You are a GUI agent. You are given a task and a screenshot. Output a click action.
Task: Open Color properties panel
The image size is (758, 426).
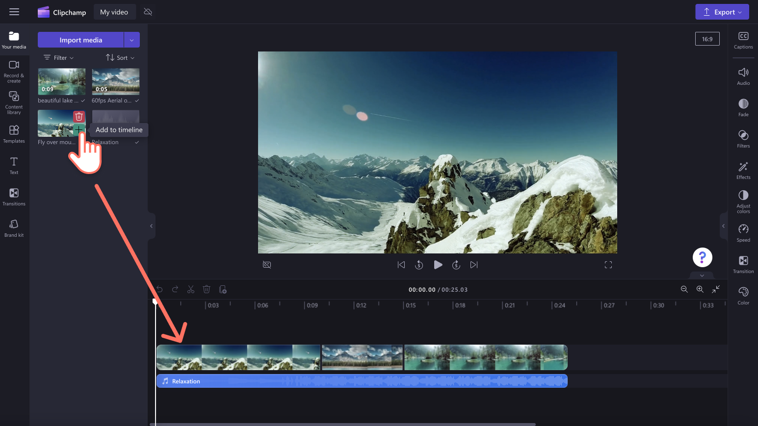[x=743, y=296]
